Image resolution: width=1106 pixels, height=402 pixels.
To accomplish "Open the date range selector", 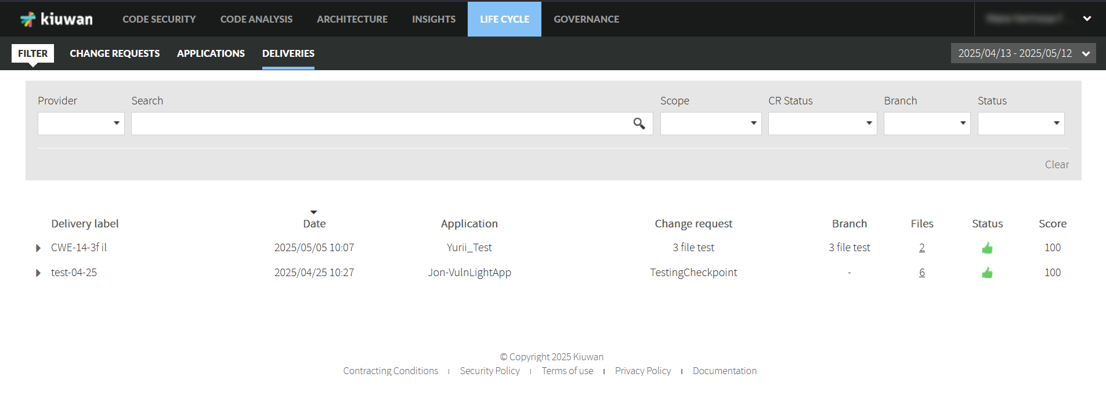I will tap(1023, 53).
